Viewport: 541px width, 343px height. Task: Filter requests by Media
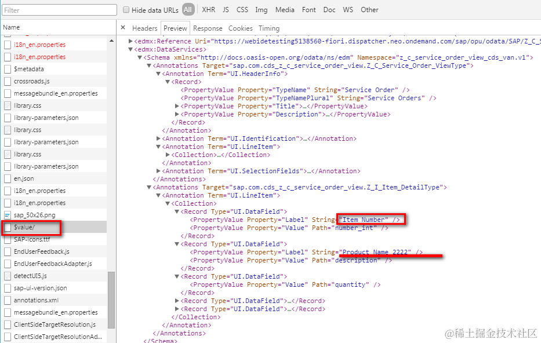coord(285,10)
